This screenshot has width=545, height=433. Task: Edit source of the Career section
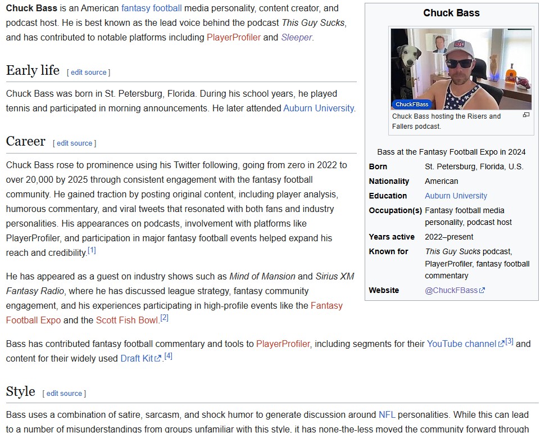tap(74, 143)
